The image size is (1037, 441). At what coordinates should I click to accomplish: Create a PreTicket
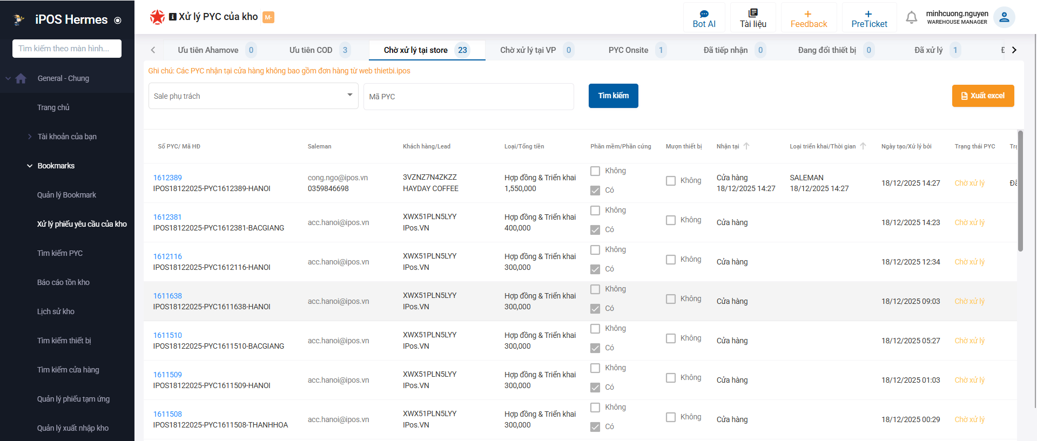(x=869, y=18)
